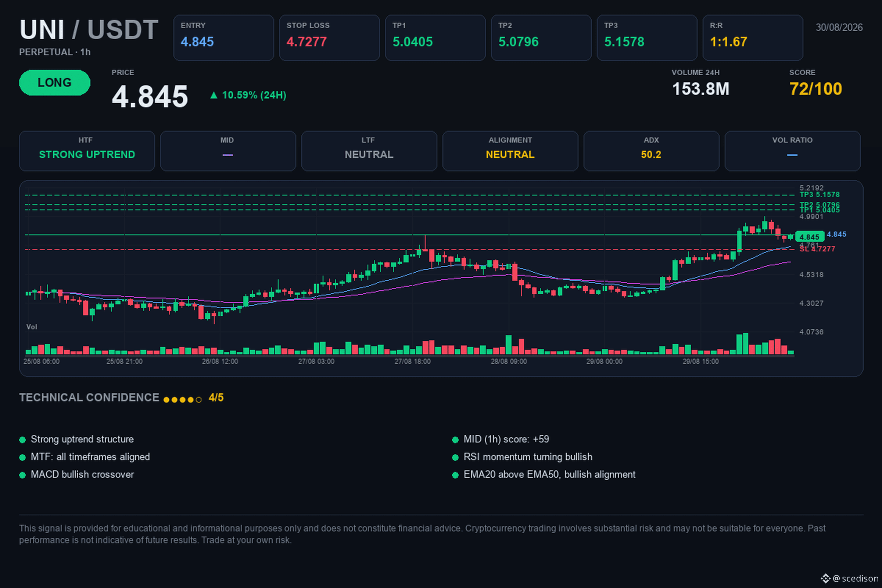Click the 25/08 21:00 time axis label
Image resolution: width=882 pixels, height=588 pixels.
pyautogui.click(x=125, y=362)
